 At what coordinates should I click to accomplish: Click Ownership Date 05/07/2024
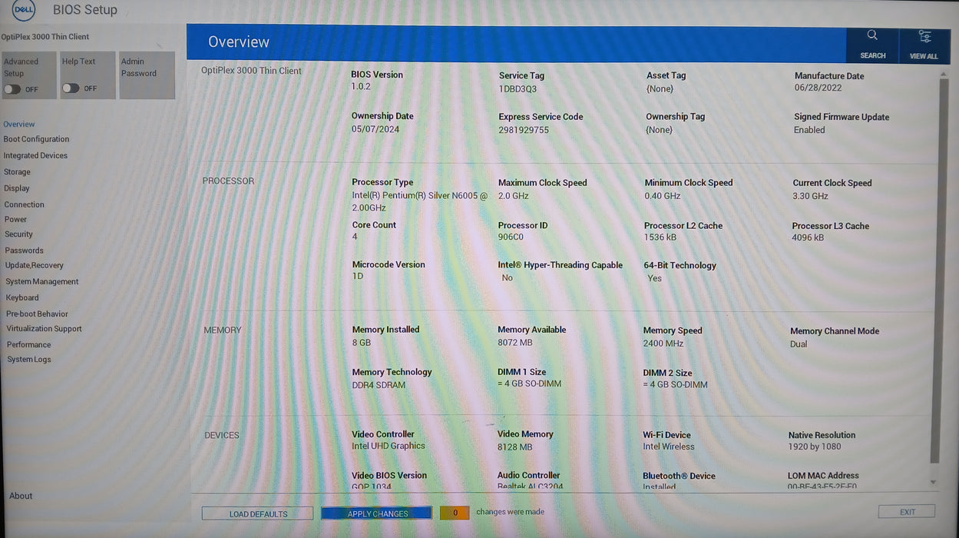[x=375, y=129]
